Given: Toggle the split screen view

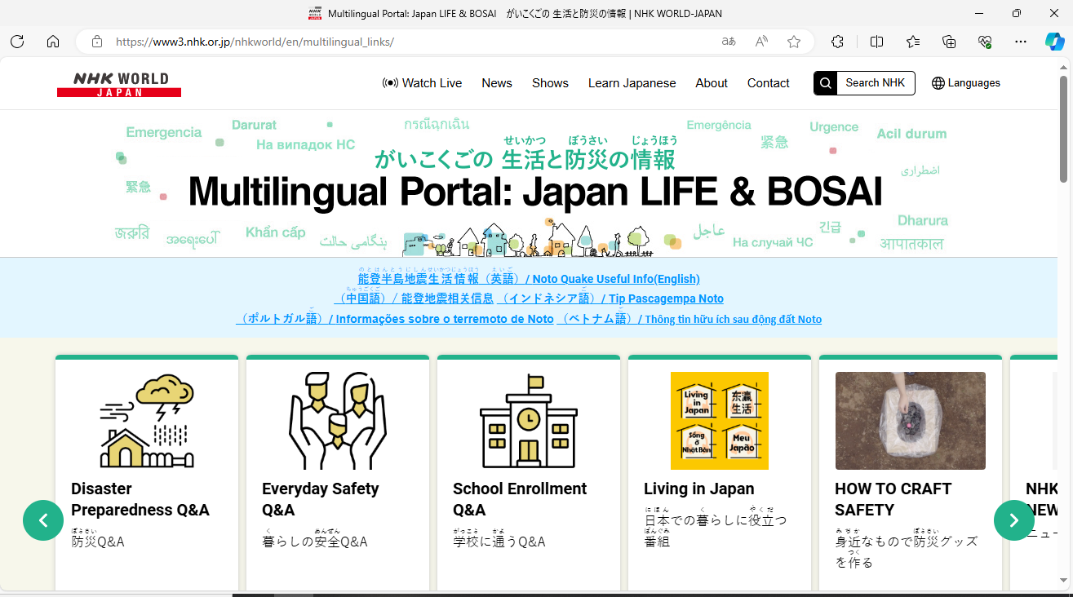Looking at the screenshot, I should click(876, 42).
